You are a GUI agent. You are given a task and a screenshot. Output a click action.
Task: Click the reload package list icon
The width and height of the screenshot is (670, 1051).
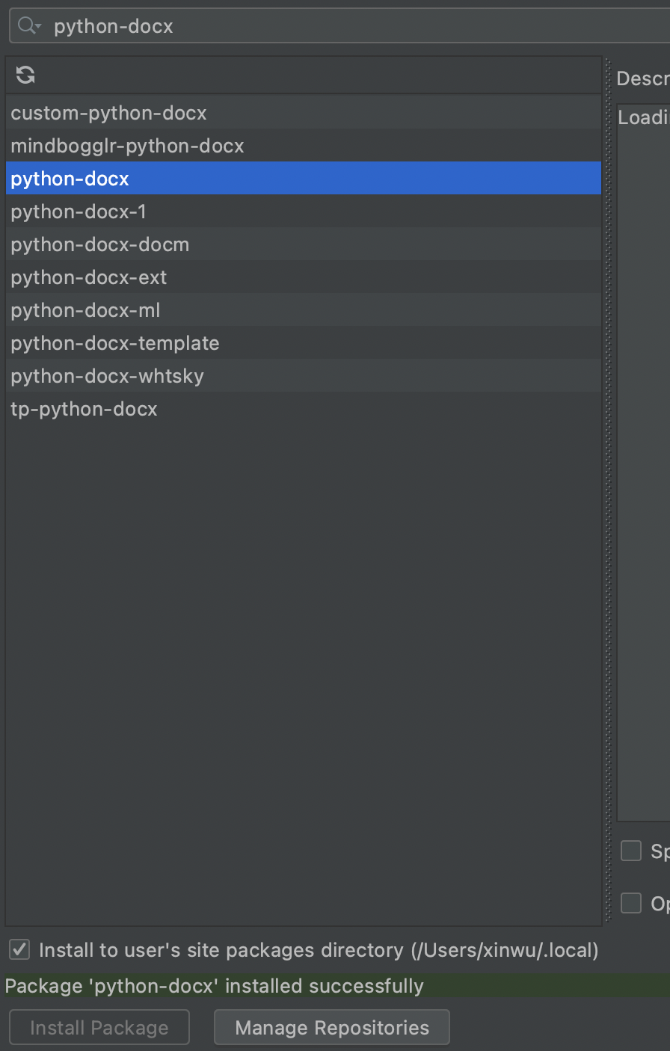(25, 75)
